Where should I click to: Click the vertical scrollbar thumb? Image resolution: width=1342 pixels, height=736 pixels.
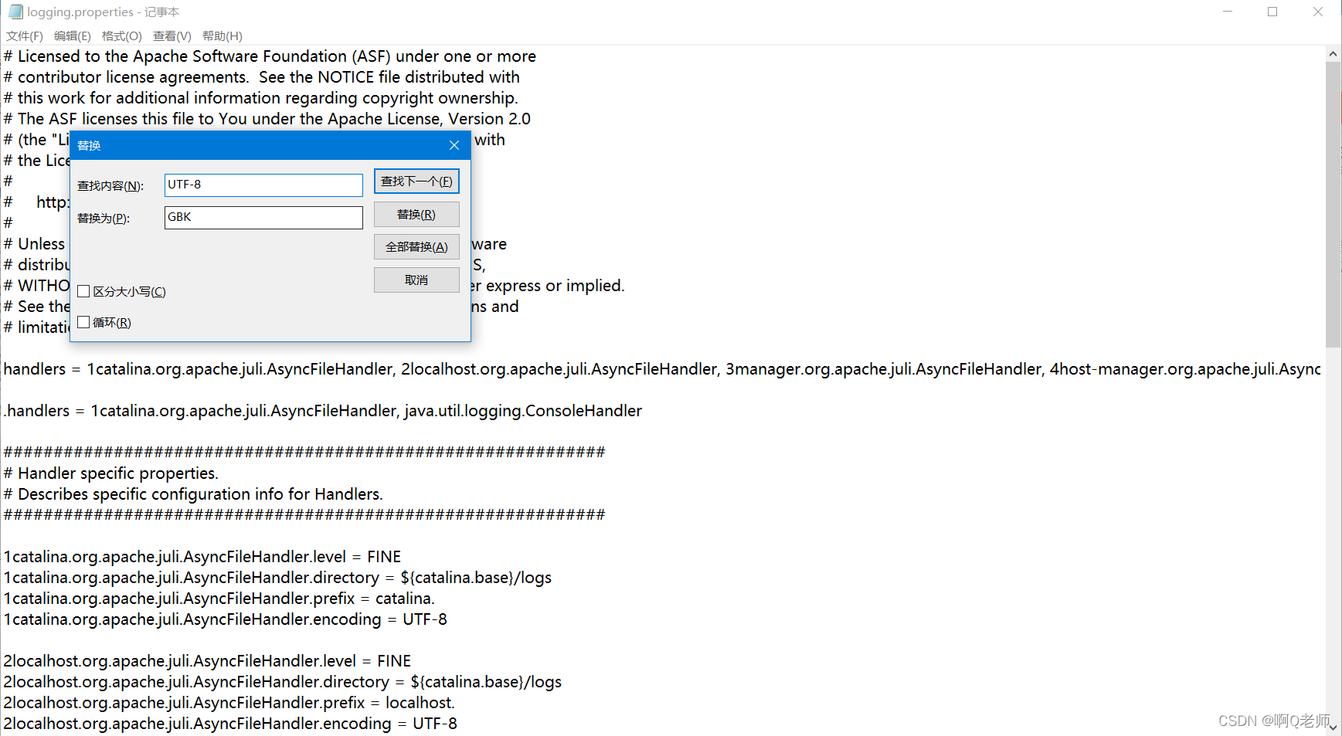[x=1333, y=205]
